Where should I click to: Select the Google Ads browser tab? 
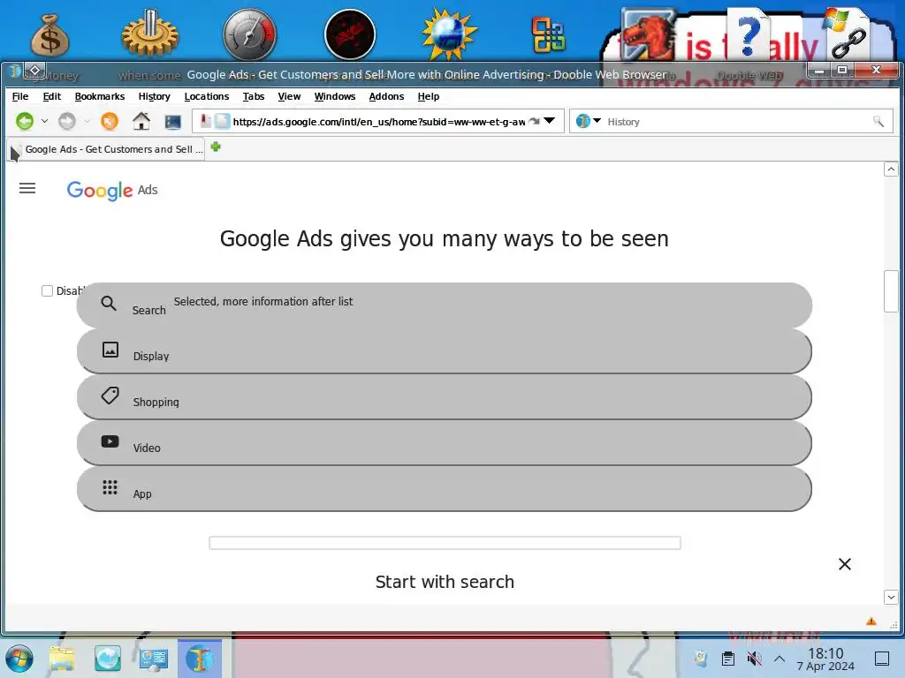[107, 149]
